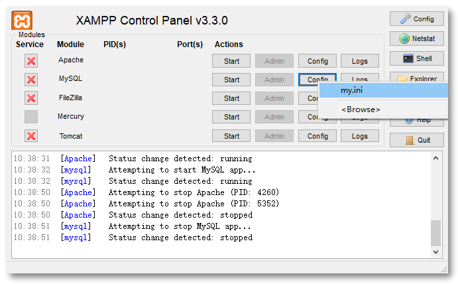
Task: Click the log panel scrollbar thumb
Action: click(436, 233)
